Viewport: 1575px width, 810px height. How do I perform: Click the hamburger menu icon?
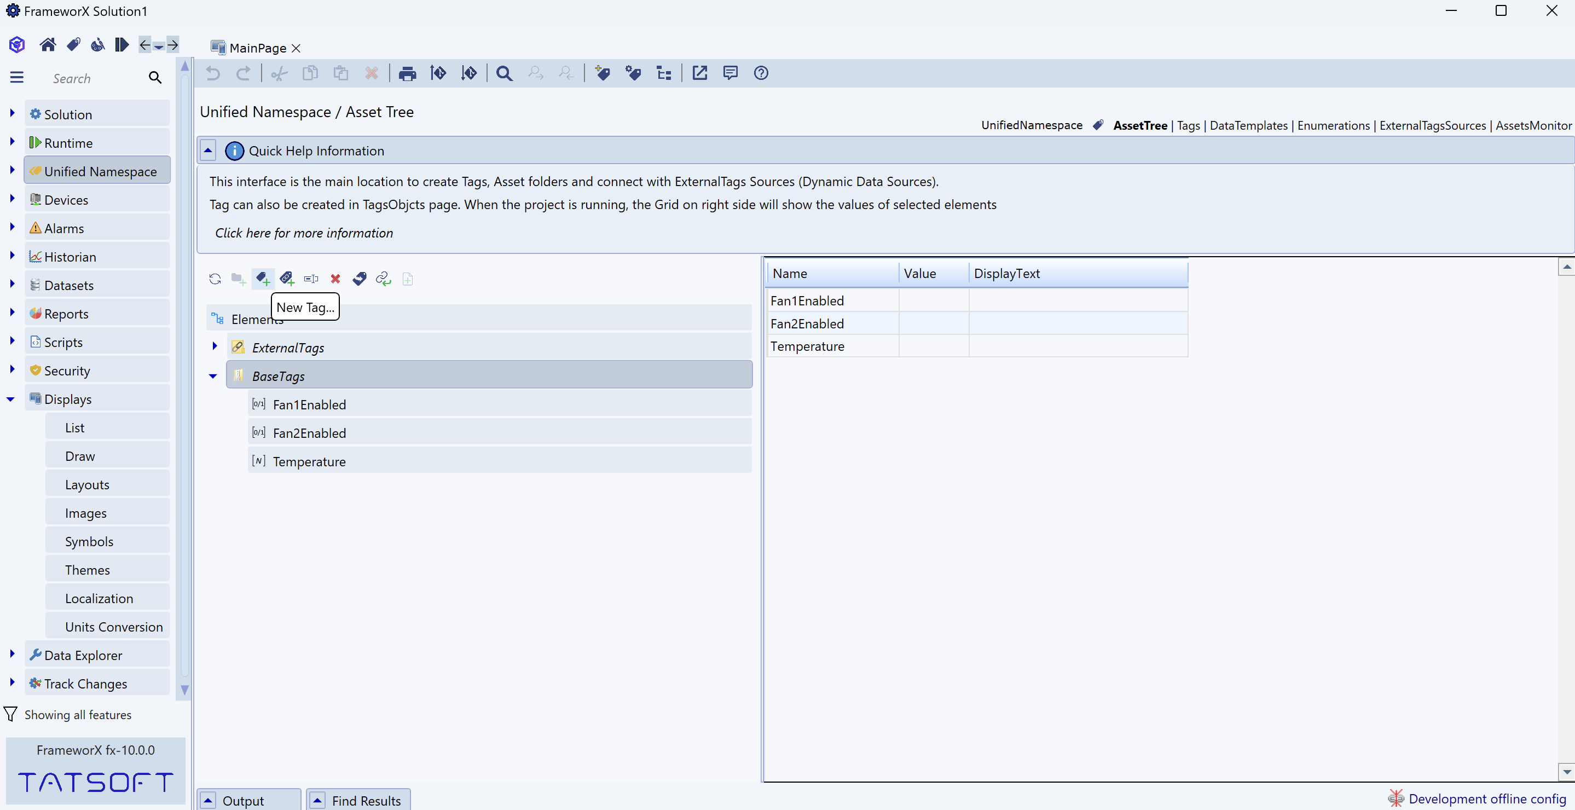[x=16, y=78]
